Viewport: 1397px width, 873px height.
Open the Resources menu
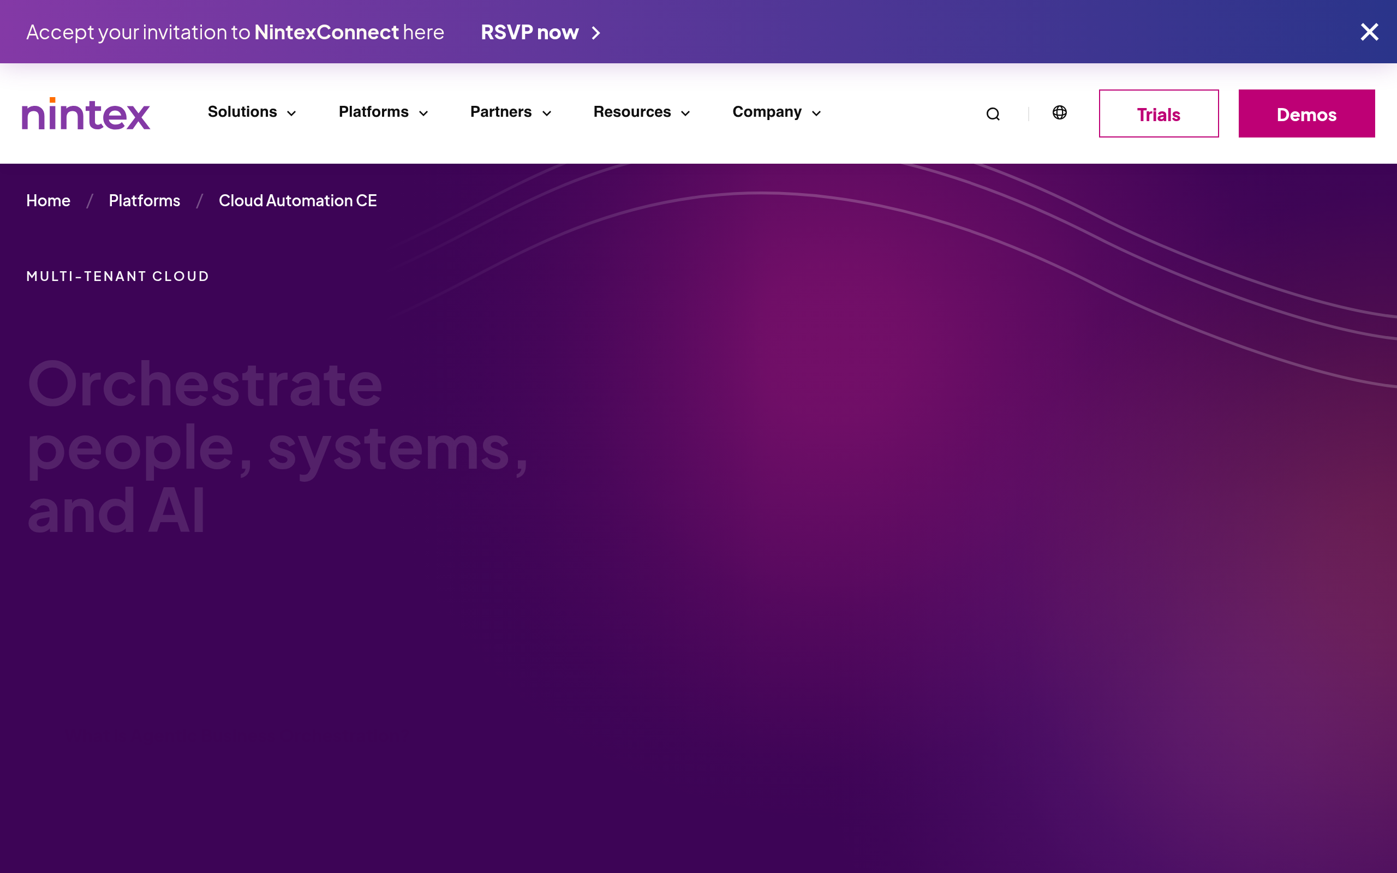point(631,112)
